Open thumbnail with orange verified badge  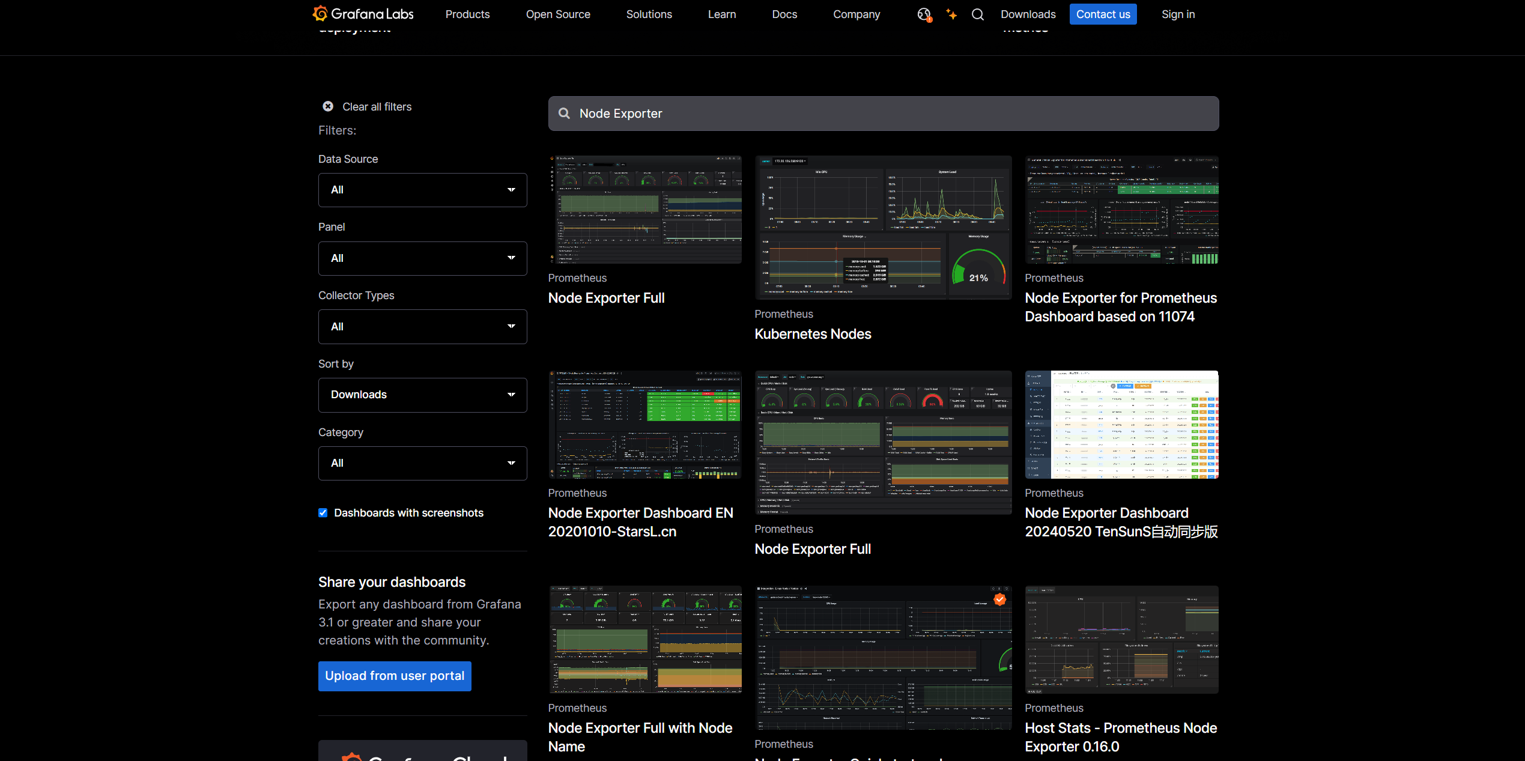coord(883,658)
